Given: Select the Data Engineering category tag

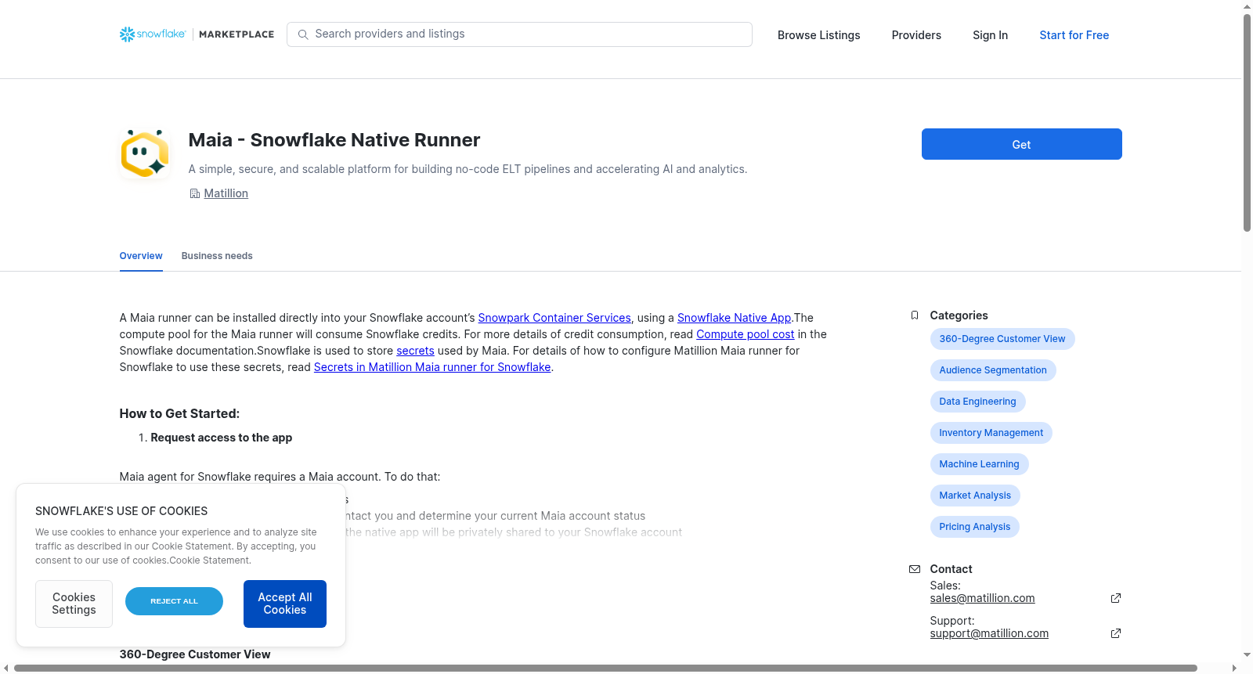Looking at the screenshot, I should click(x=977, y=402).
